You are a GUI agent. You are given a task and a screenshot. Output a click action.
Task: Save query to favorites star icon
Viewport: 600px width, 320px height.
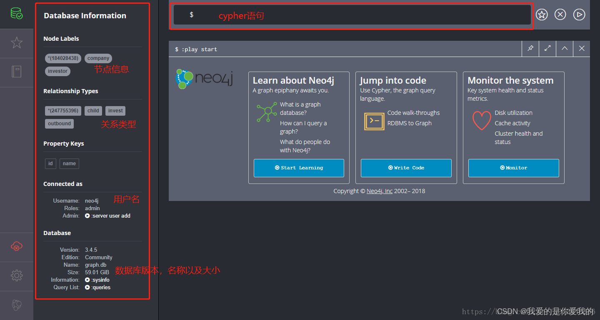pos(541,15)
